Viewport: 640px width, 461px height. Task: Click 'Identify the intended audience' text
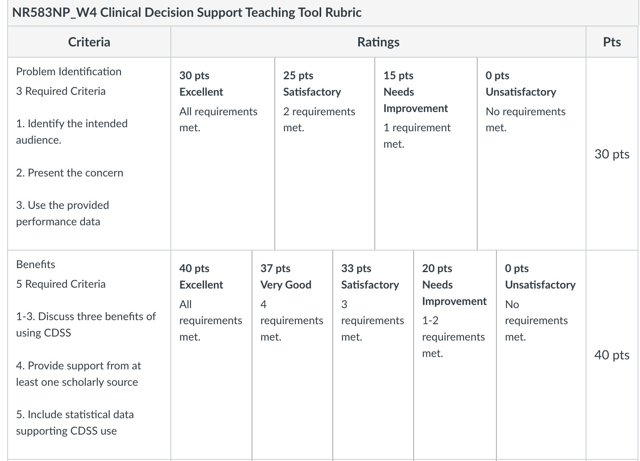coord(72,132)
